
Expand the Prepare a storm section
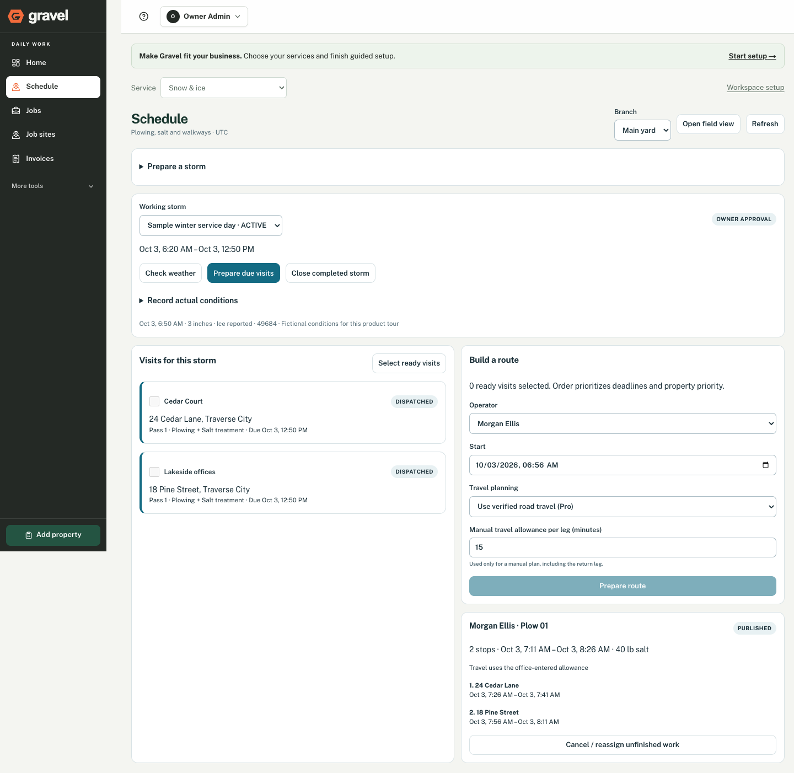point(173,167)
